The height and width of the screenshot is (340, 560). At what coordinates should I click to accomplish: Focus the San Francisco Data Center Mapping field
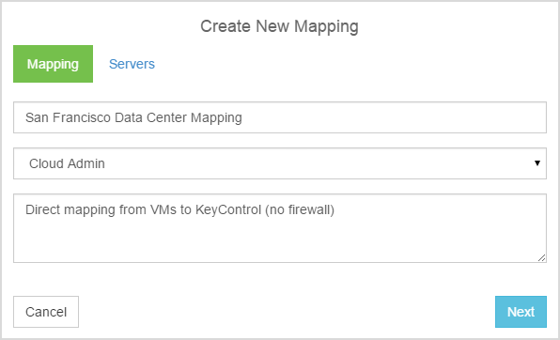280,117
